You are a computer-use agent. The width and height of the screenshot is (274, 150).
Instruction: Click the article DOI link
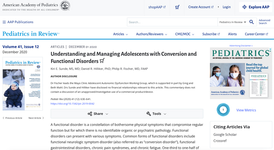72,104
